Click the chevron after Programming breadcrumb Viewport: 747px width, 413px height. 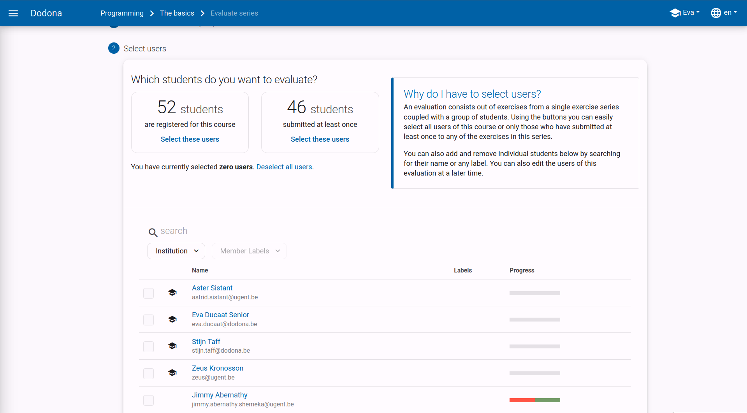coord(152,13)
